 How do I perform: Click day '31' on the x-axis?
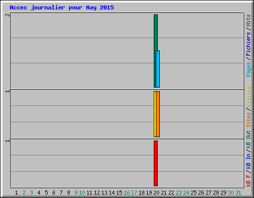[238, 193]
